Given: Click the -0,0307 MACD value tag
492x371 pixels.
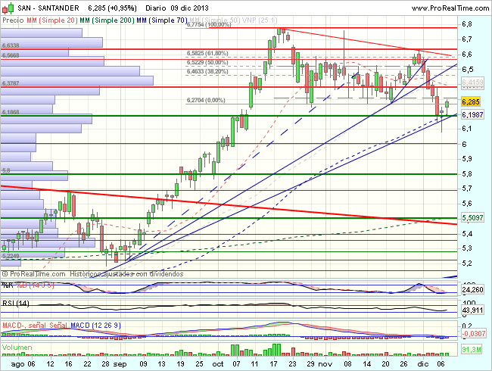Looking at the screenshot, I should (474, 333).
